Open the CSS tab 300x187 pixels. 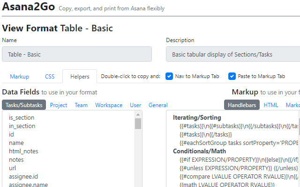(50, 77)
